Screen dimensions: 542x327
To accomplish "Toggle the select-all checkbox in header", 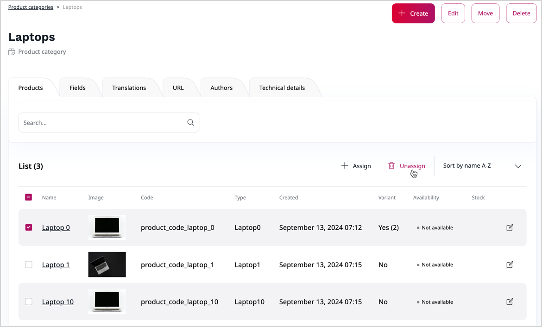I will 29,197.
